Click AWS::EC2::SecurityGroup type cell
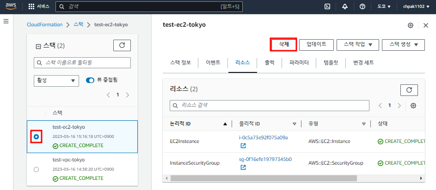 [x=336, y=163]
